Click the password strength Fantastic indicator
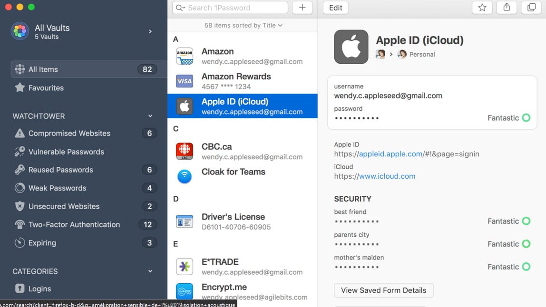546x307 pixels. (x=509, y=118)
